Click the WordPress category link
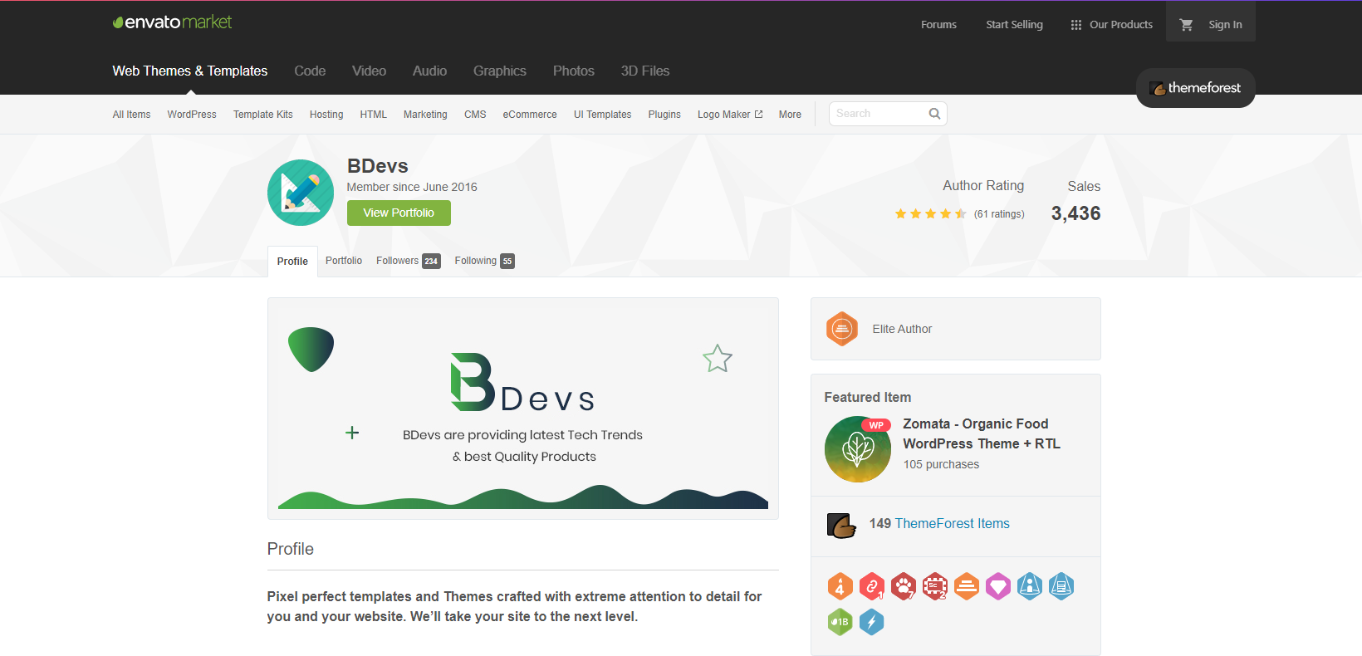The image size is (1362, 656). pos(192,115)
